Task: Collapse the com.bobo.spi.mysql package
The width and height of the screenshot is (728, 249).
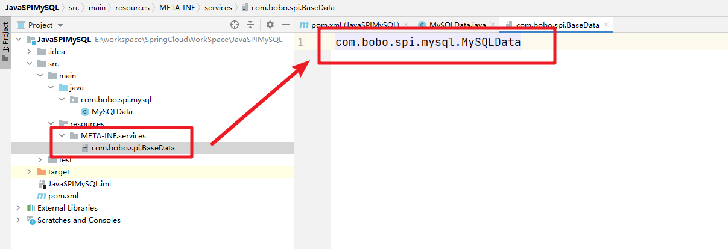Action: click(x=62, y=99)
